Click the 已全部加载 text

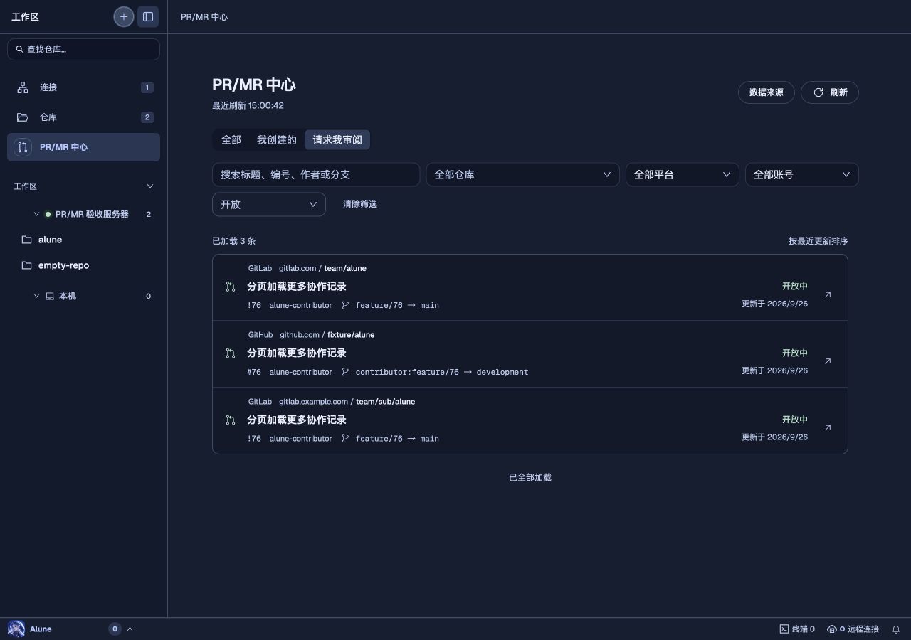(530, 478)
